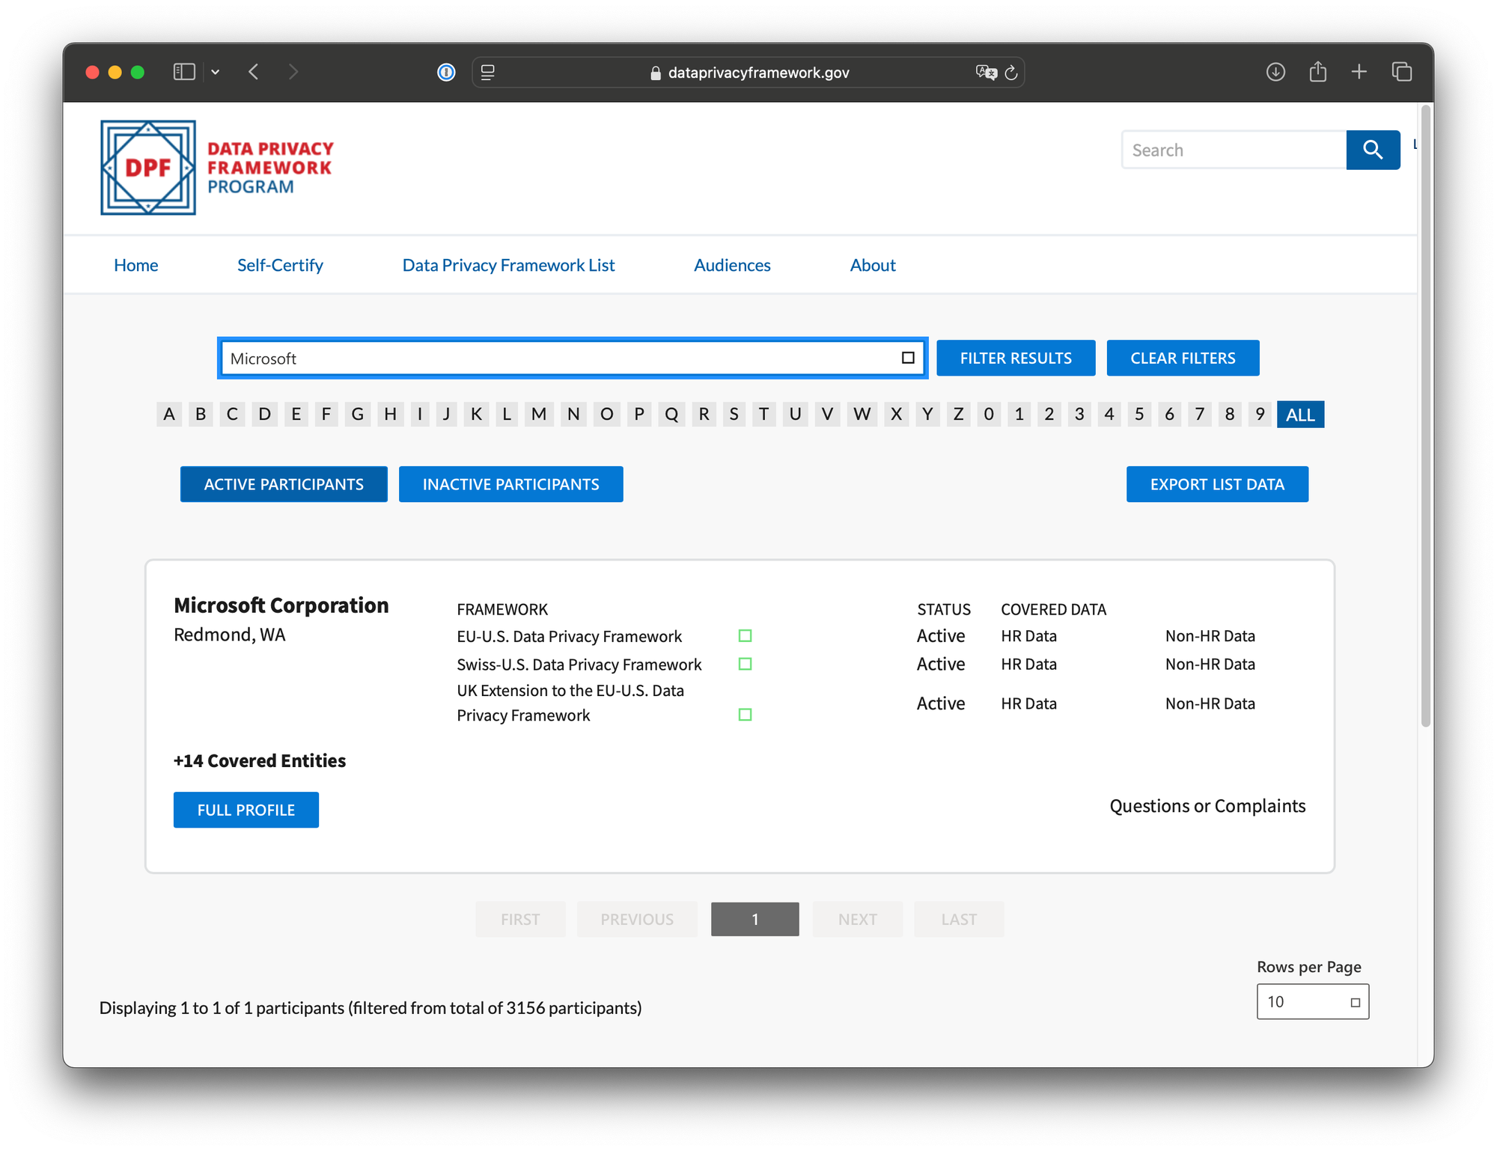This screenshot has width=1497, height=1151.
Task: Open the About menu
Action: pos(873,265)
